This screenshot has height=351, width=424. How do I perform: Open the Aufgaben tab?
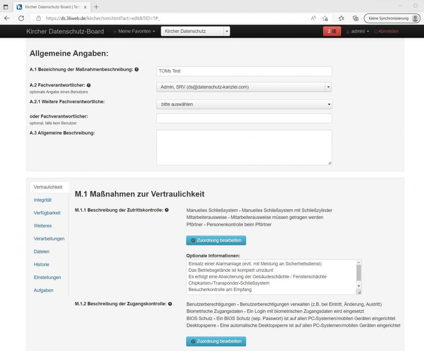tap(43, 290)
